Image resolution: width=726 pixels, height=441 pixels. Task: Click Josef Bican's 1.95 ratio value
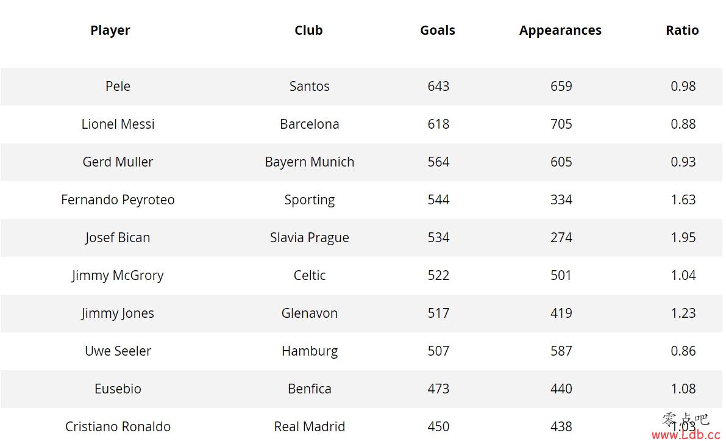point(683,238)
